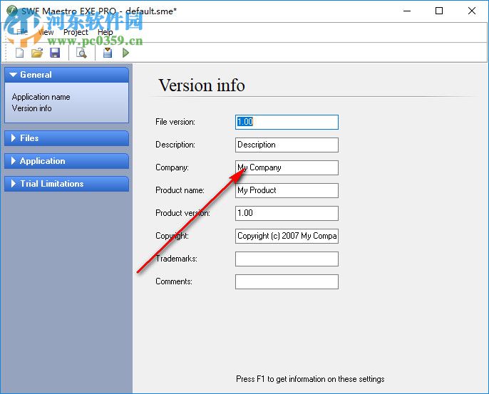This screenshot has height=394, width=489.
Task: Open a project using the folder icon
Action: coord(37,53)
